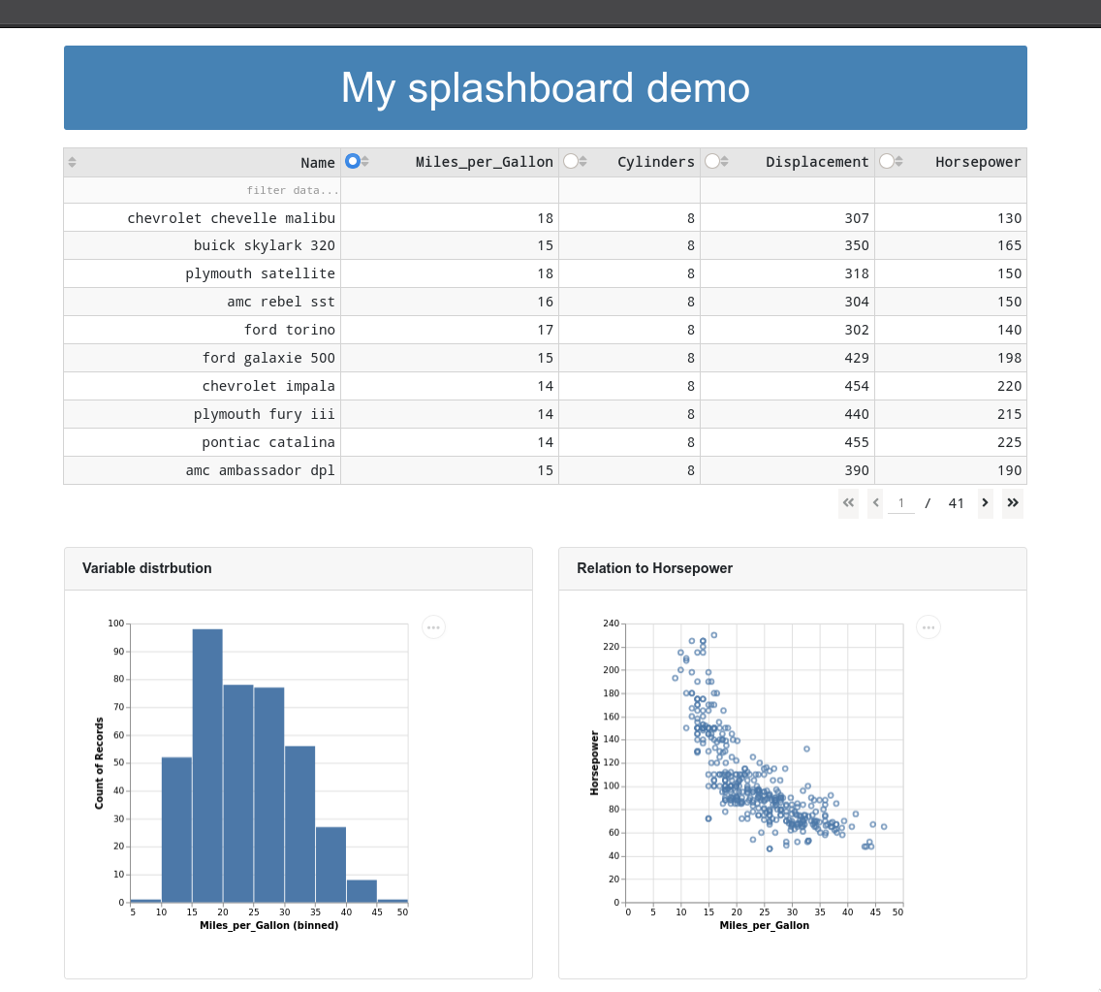The width and height of the screenshot is (1101, 992).
Task: Open the histogram chart actions menu
Action: pos(434,627)
